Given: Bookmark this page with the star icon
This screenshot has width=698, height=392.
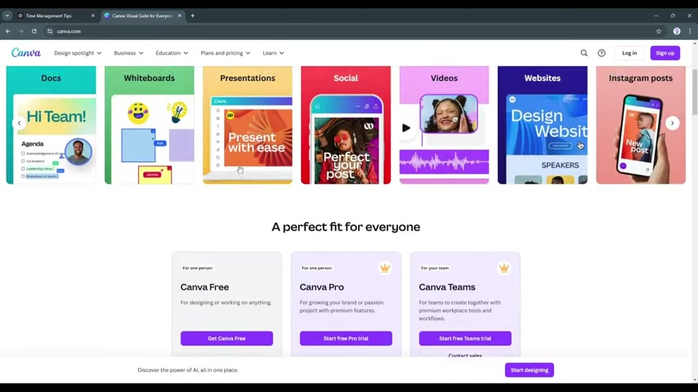Looking at the screenshot, I should click(x=659, y=31).
